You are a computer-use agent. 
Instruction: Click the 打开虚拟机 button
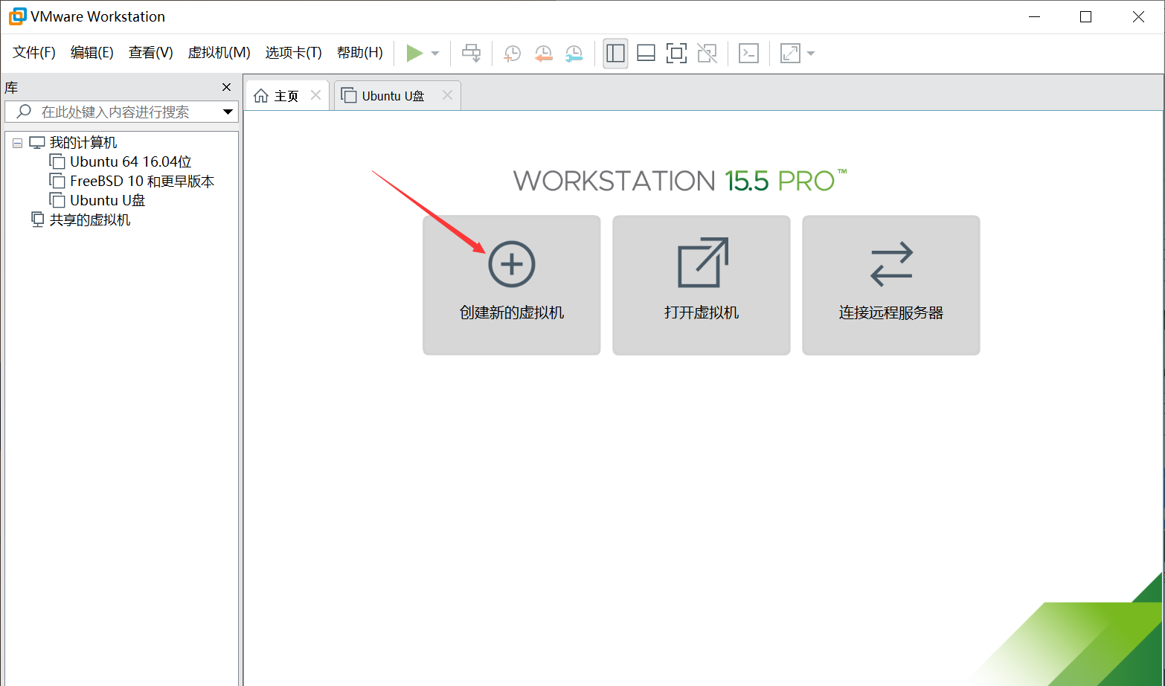(702, 285)
